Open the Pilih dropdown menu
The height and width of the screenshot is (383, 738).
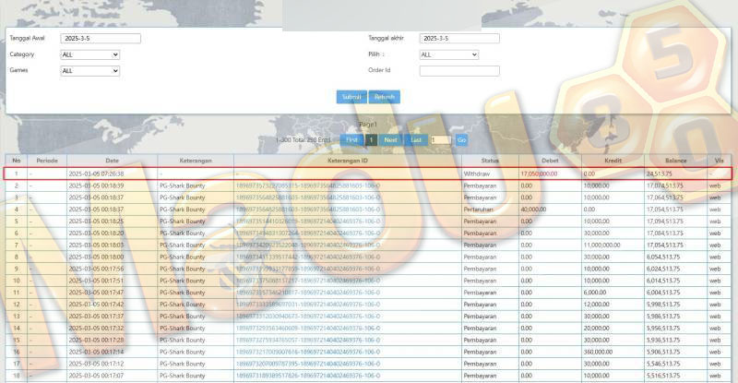(449, 54)
